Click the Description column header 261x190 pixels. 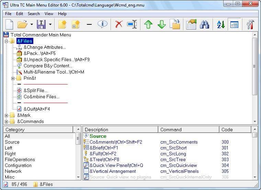click(121, 130)
